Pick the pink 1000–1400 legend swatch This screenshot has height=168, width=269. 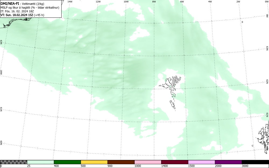[x=148, y=162]
